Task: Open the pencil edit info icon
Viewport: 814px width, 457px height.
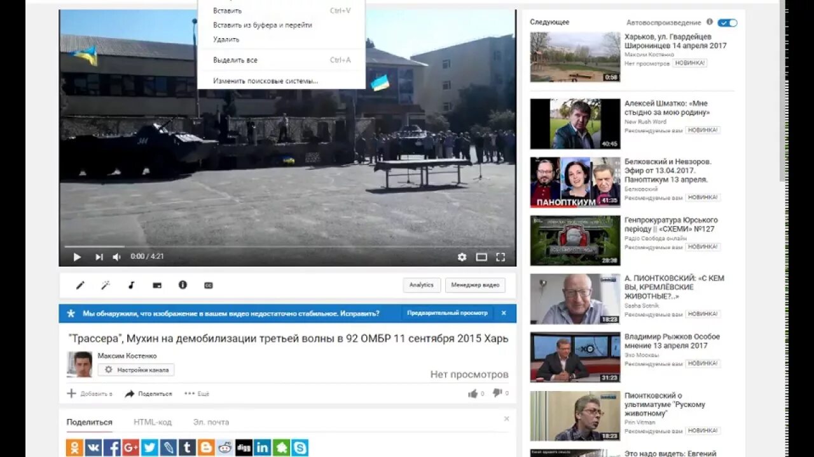Action: pos(80,285)
